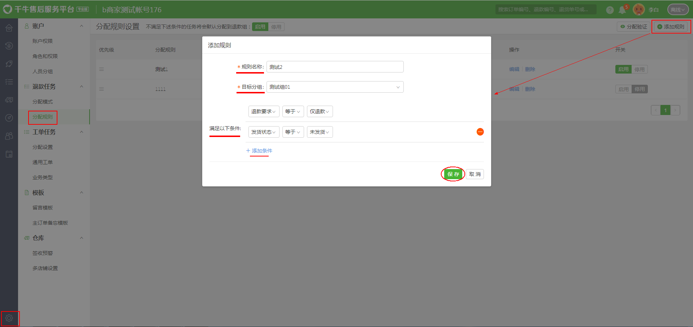The image size is (693, 327).
Task: Collapse the 账户 sidebar section
Action: click(x=82, y=26)
